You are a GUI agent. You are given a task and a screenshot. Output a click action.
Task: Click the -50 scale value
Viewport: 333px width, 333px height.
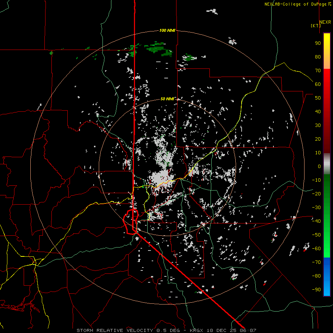[316, 235]
